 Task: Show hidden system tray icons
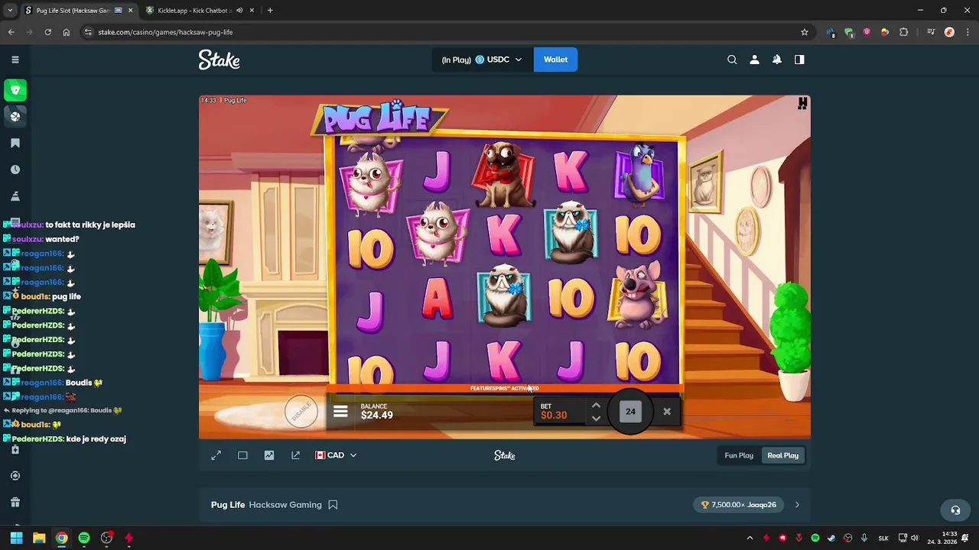click(750, 538)
